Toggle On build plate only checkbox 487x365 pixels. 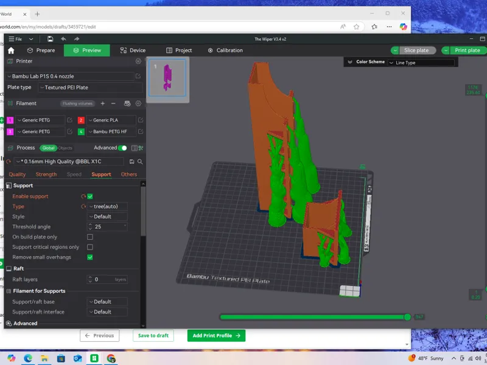coord(90,237)
